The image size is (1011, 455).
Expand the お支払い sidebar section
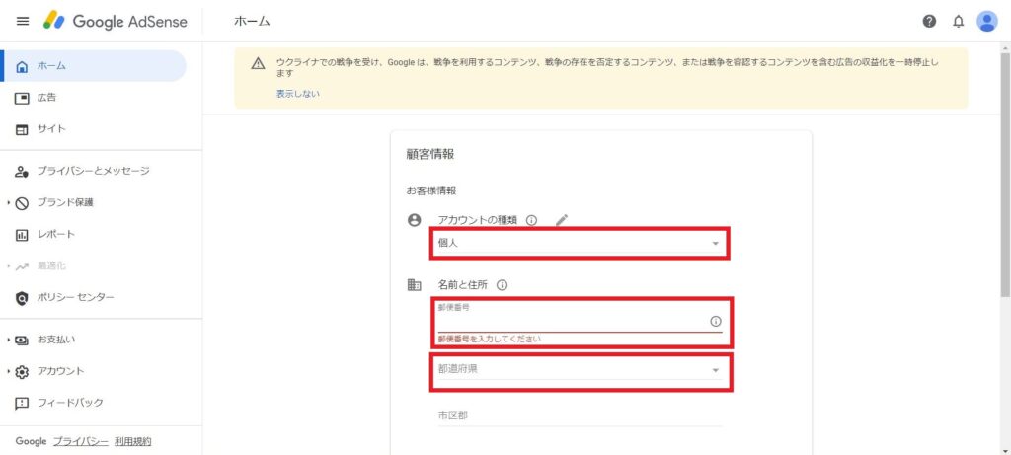click(x=9, y=340)
